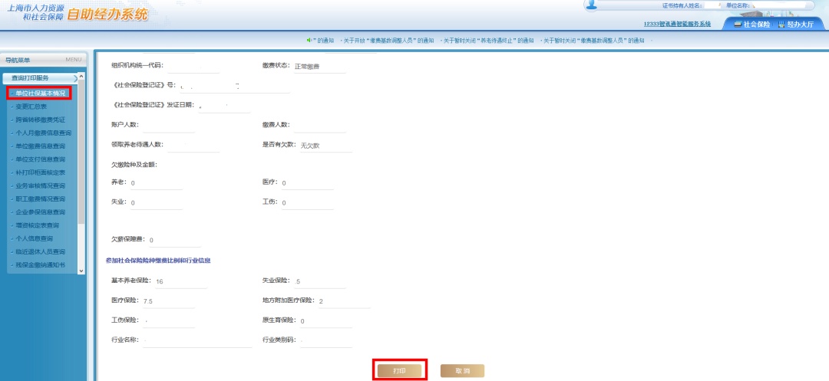Open notice 关于暂时关闭“缴费基数调整人员”的通知
This screenshot has height=381, width=829.
coord(593,41)
